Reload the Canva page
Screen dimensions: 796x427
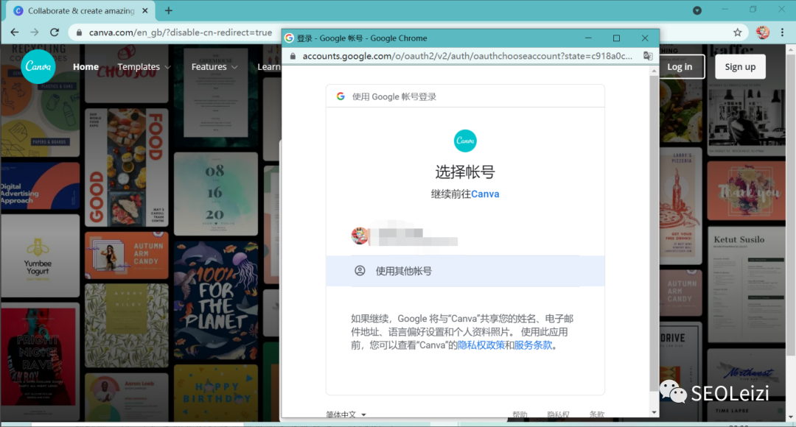coord(55,32)
